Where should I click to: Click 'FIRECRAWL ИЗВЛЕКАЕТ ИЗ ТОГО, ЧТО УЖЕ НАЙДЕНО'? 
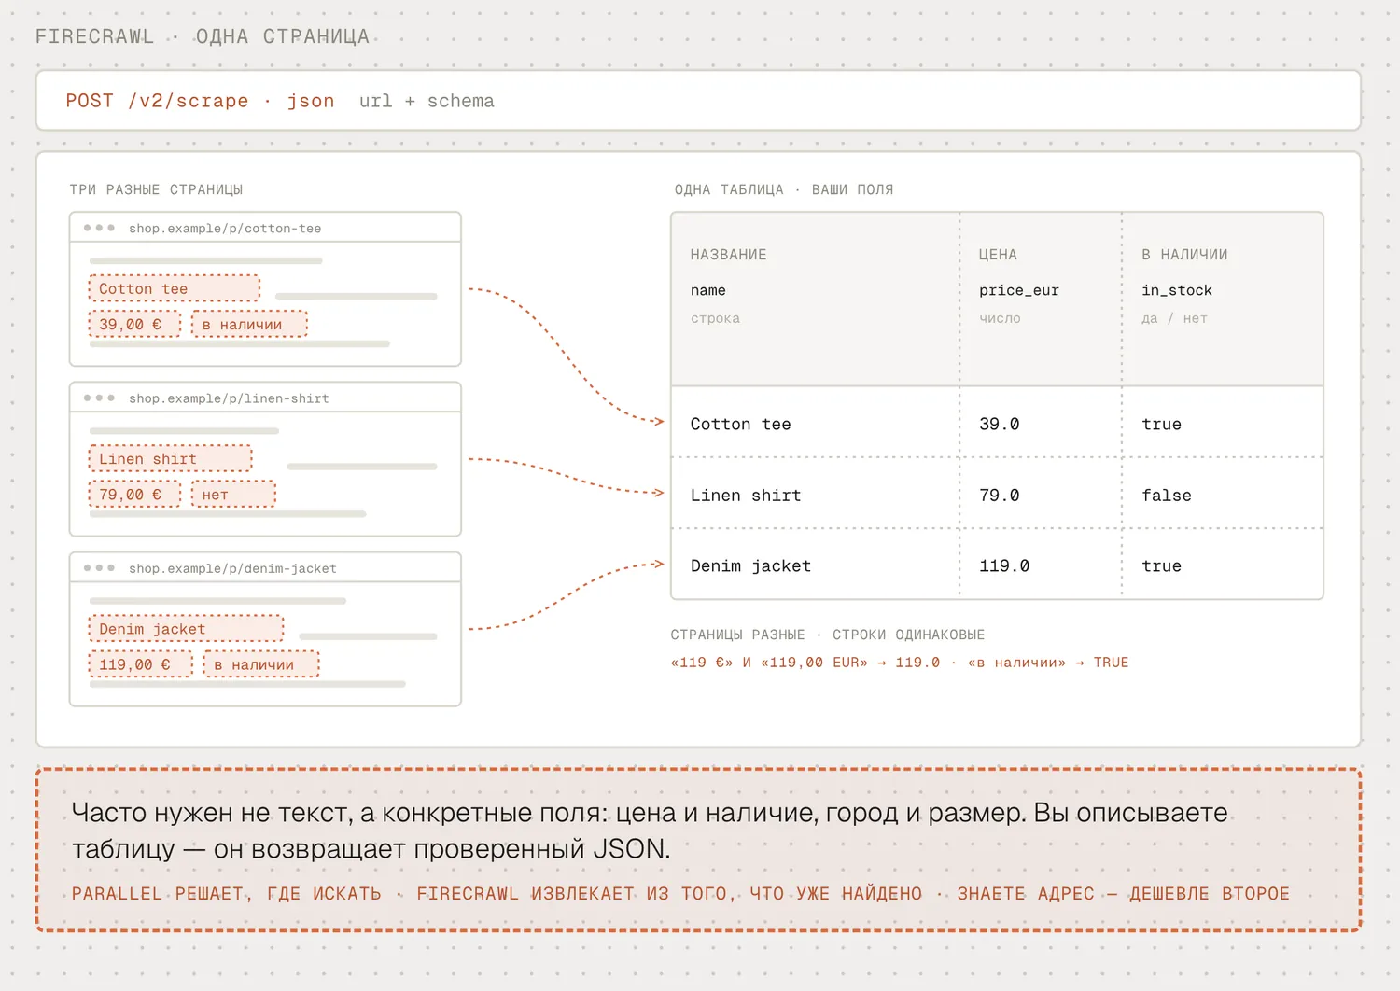[x=669, y=894]
